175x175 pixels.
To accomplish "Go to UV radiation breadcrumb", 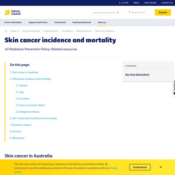I will (67, 31).
